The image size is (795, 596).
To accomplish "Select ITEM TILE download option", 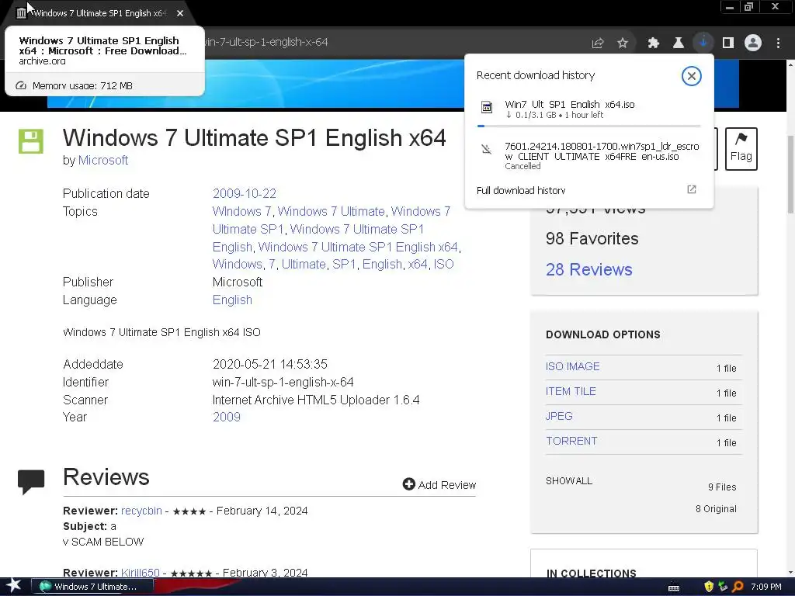I will coord(571,391).
